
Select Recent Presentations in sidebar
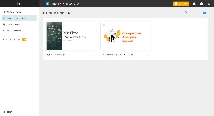[x=16, y=18]
